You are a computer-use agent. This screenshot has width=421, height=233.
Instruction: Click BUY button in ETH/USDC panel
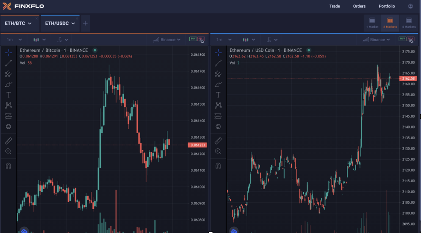click(402, 39)
